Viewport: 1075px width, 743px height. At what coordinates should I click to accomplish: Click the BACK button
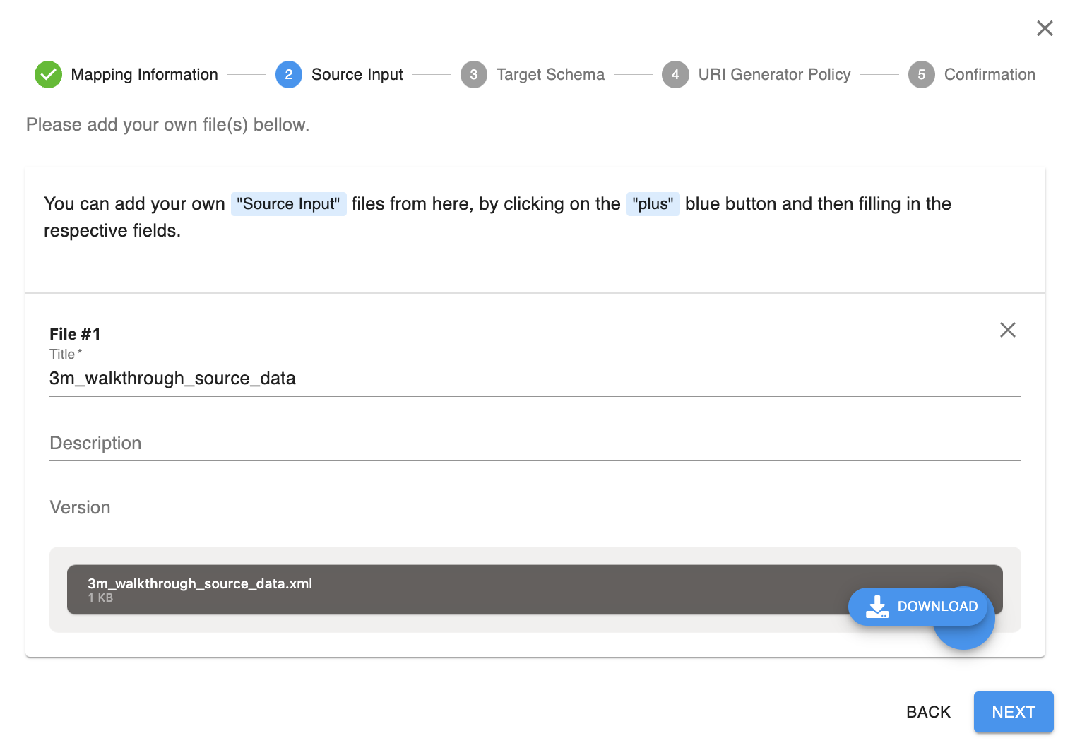click(x=928, y=712)
